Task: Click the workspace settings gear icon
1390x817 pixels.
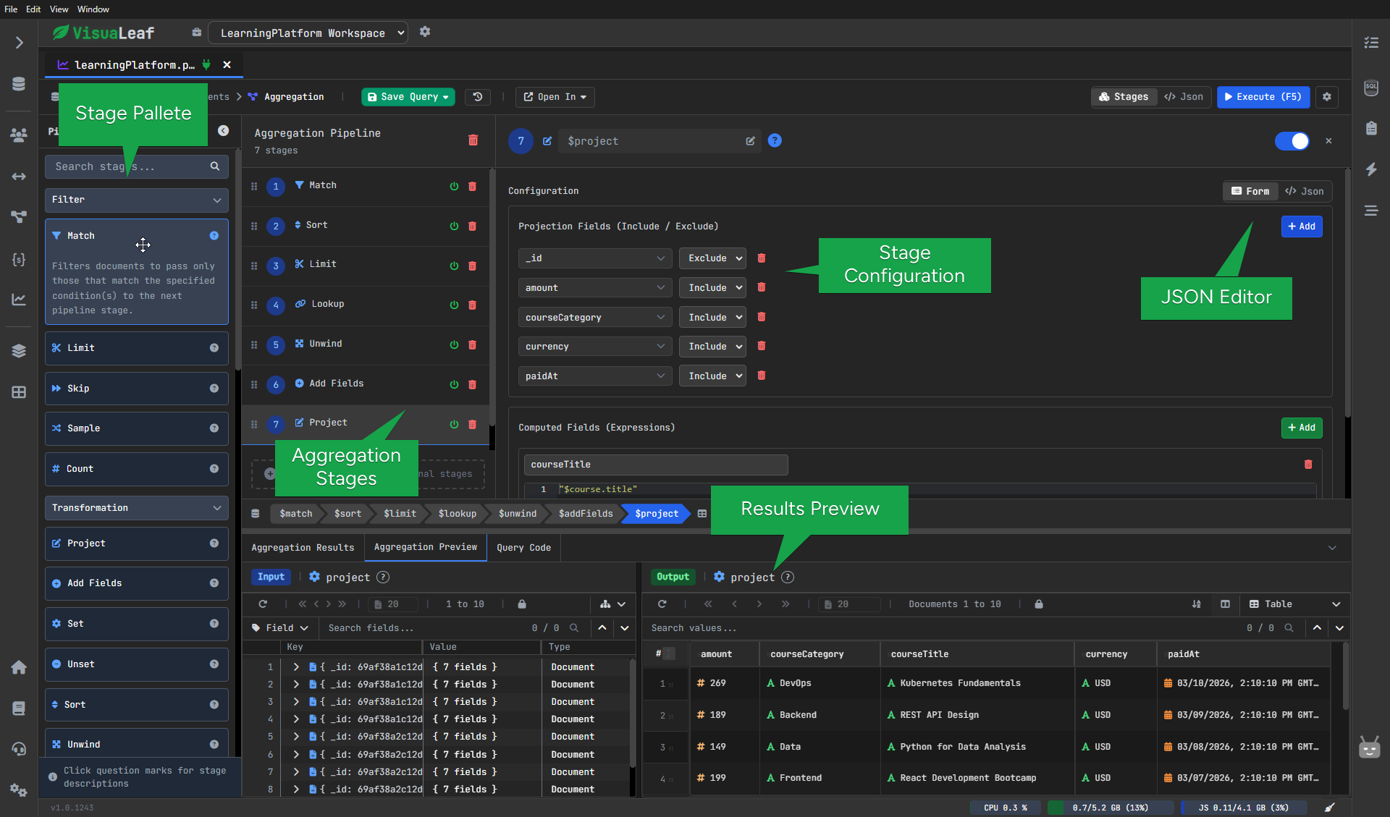Action: coord(425,32)
